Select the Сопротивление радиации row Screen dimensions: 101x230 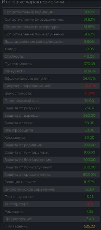(52, 12)
